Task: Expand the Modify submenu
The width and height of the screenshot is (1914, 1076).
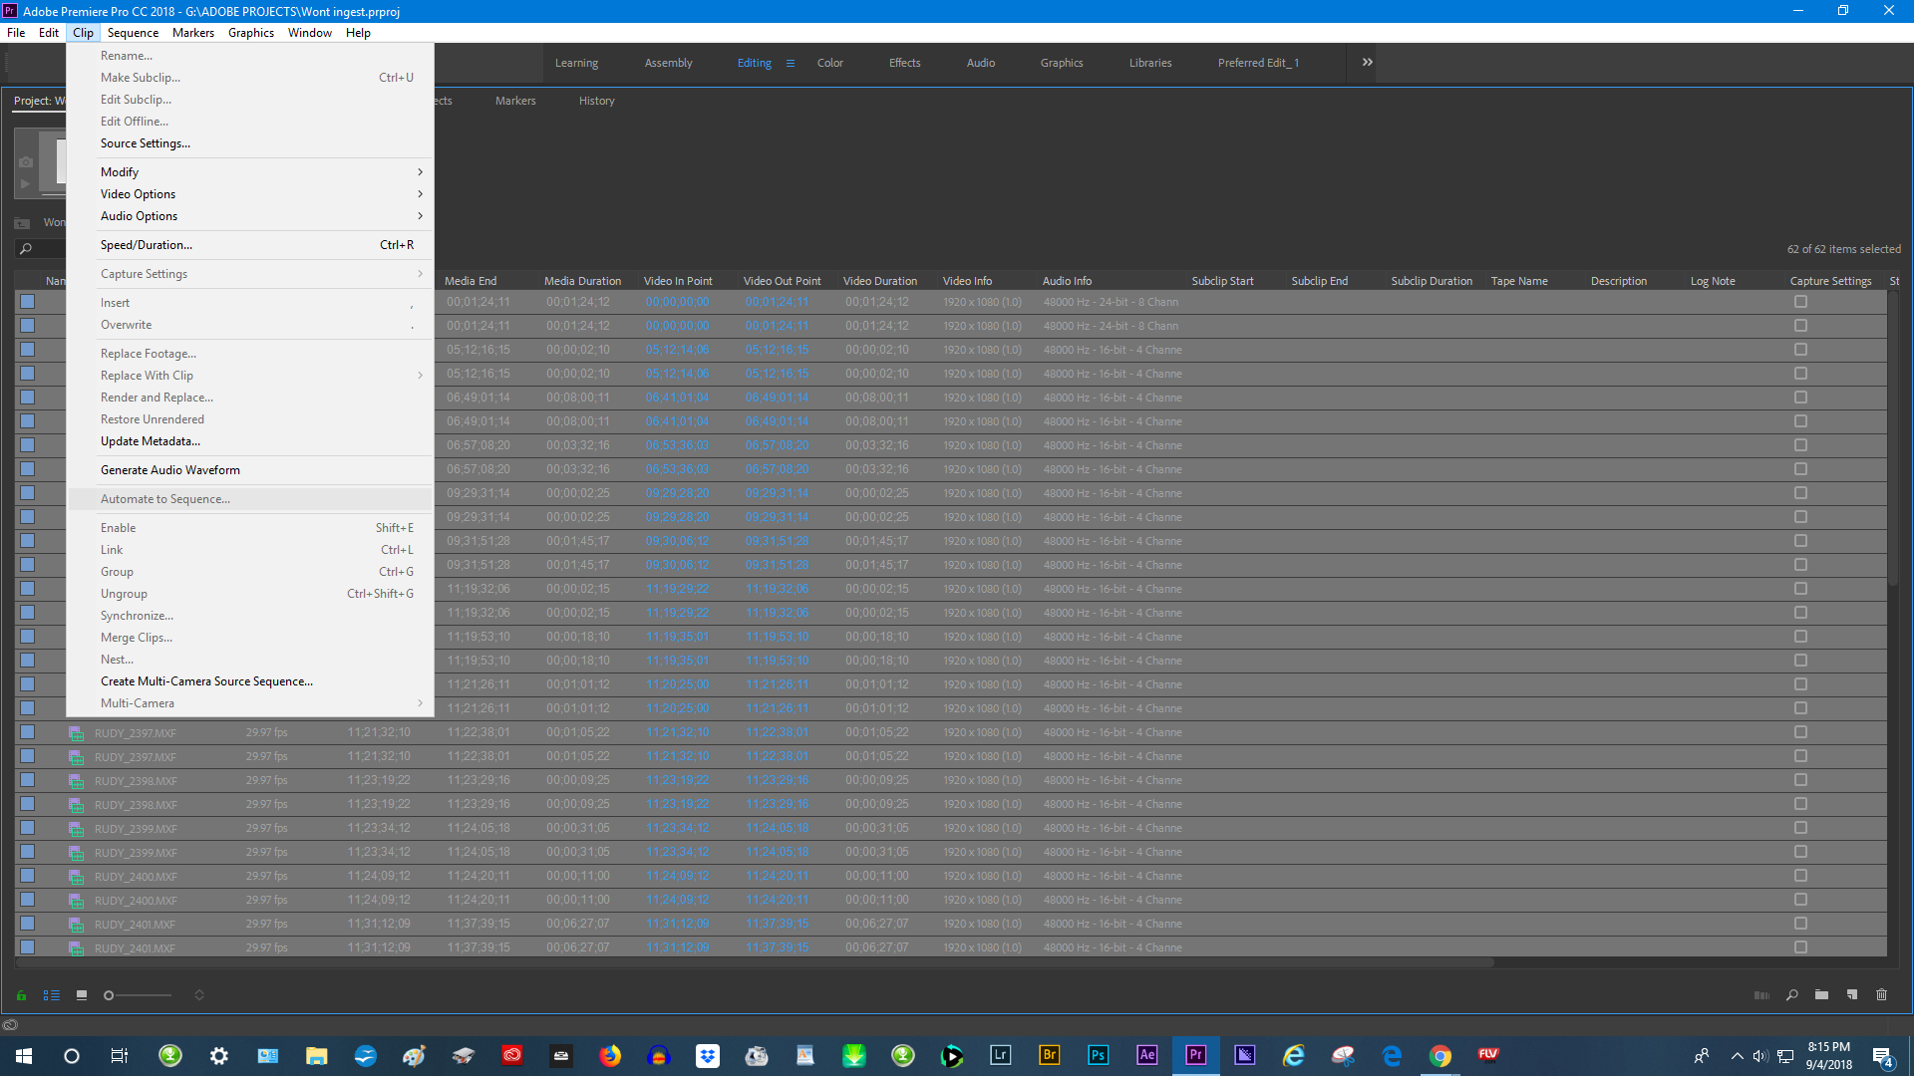Action: point(250,172)
